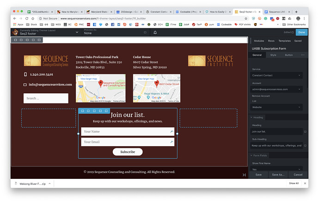Viewport: 319px width, 202px height.
Task: Click first icon in top row toolbar
Action: tap(15, 40)
